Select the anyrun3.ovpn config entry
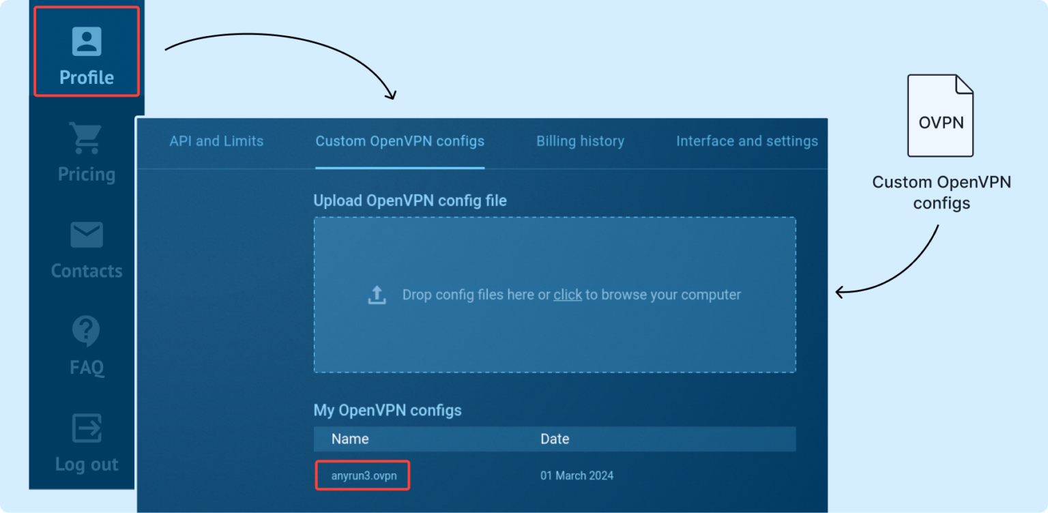Screen dimensions: 1048x513 click(364, 475)
